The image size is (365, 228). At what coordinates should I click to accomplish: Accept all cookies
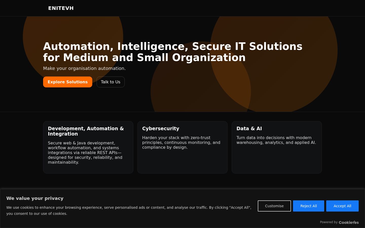click(342, 206)
